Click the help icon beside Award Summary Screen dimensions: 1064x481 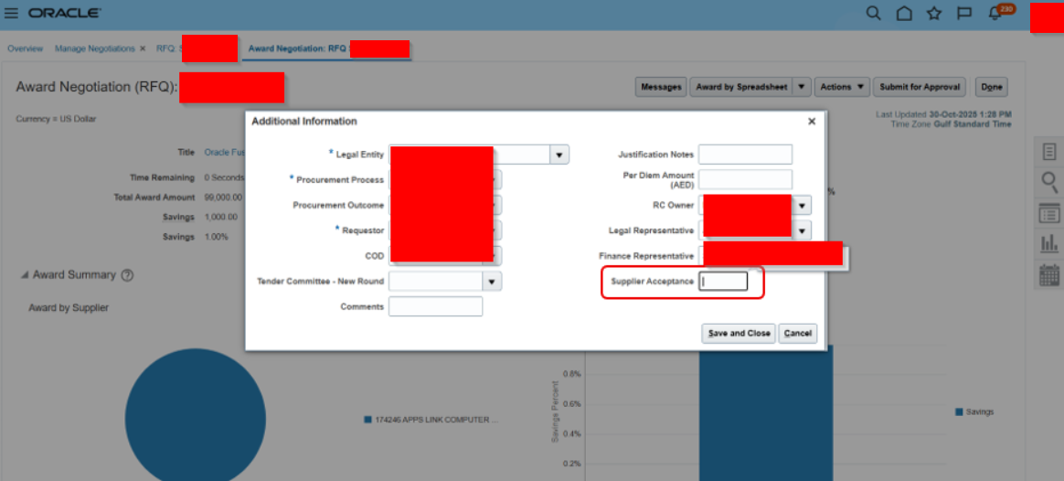[x=127, y=275]
